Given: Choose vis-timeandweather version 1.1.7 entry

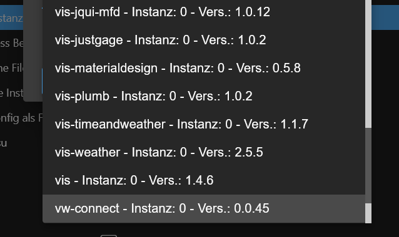Looking at the screenshot, I should point(204,124).
